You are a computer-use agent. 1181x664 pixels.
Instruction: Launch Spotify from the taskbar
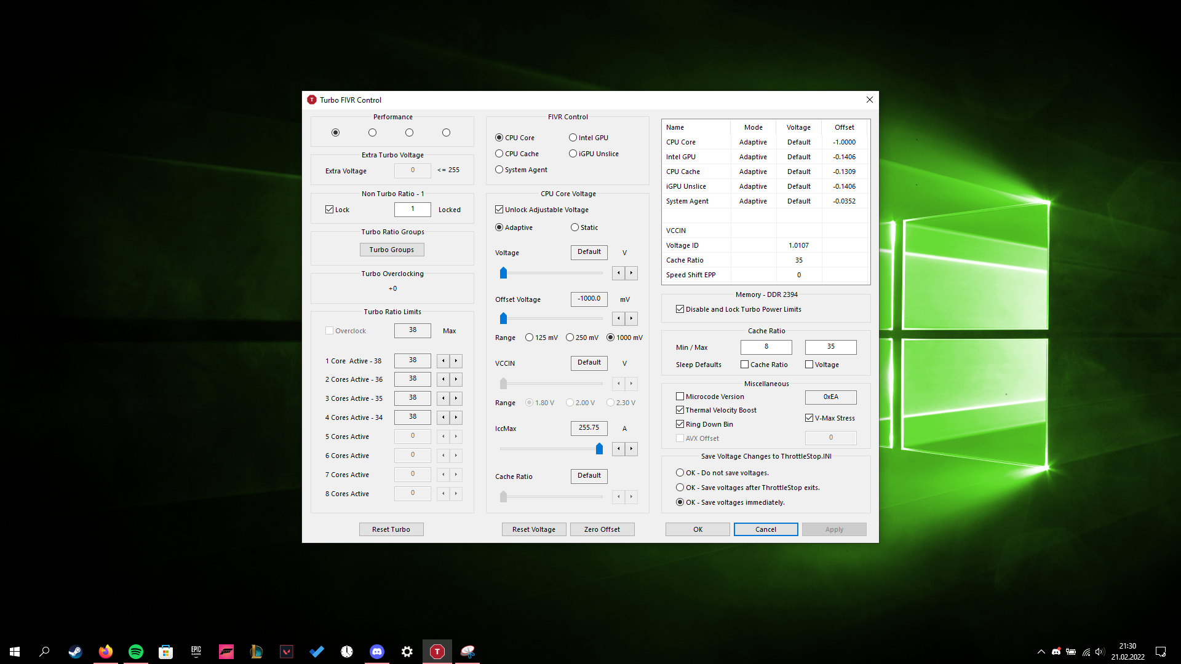pos(135,652)
